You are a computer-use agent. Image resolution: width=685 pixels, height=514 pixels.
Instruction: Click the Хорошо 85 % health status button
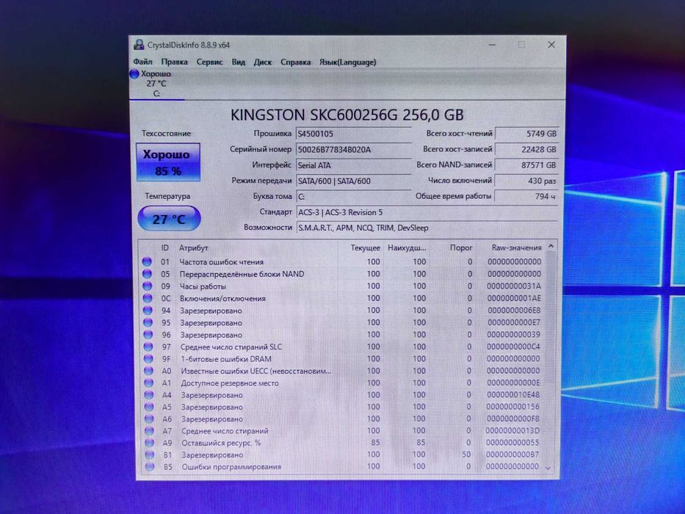tap(168, 162)
